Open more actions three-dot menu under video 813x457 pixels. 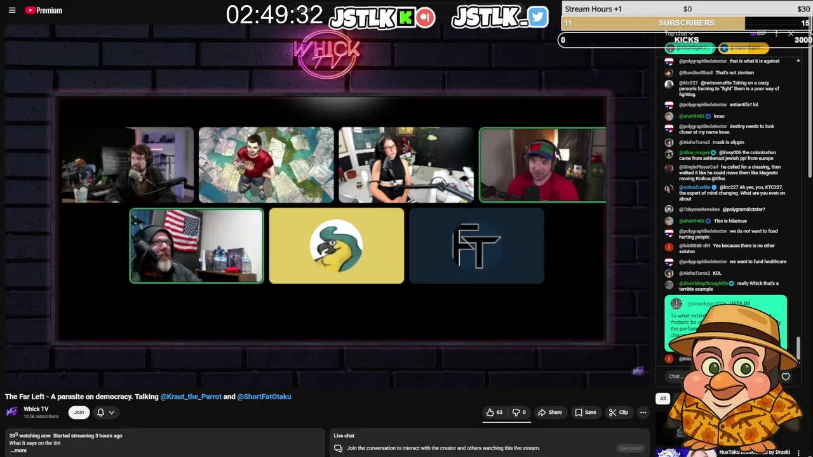tap(643, 413)
